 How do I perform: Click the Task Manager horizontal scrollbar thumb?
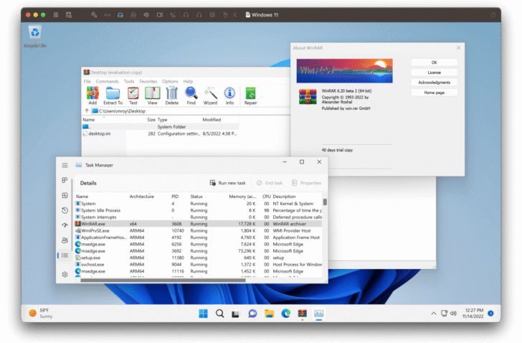pos(163,281)
